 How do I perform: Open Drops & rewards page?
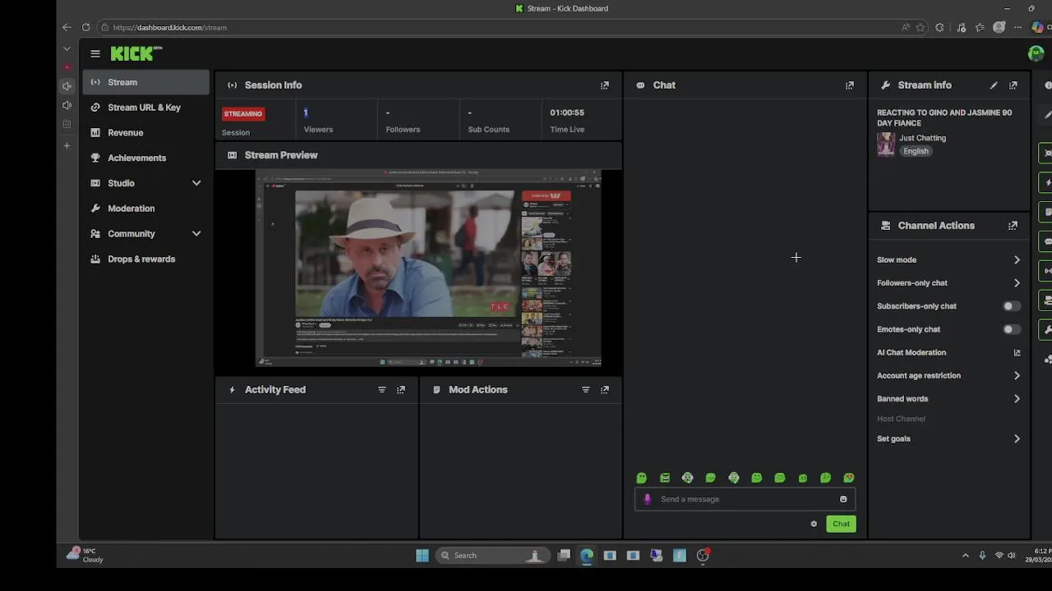coord(141,259)
